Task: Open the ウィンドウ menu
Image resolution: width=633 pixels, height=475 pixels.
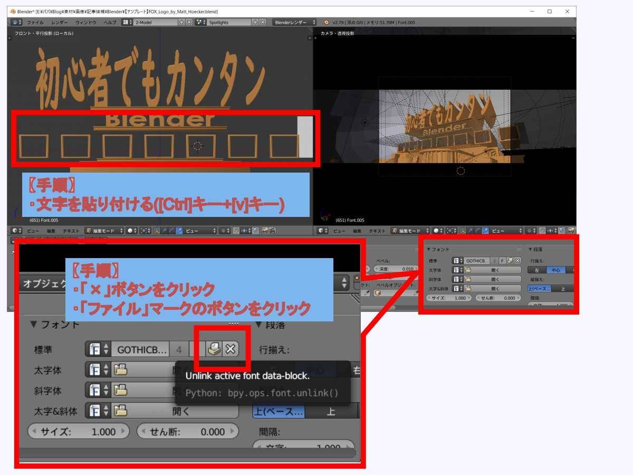Action: (86, 22)
